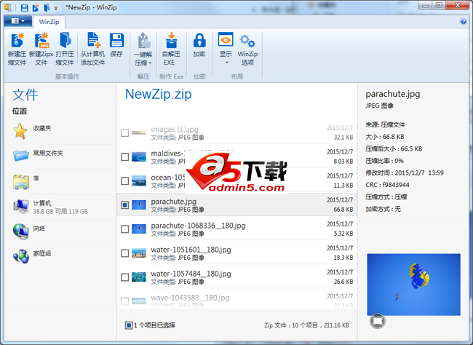Select file name water-1051601__180.jpg
The image size is (473, 345).
pos(191,250)
